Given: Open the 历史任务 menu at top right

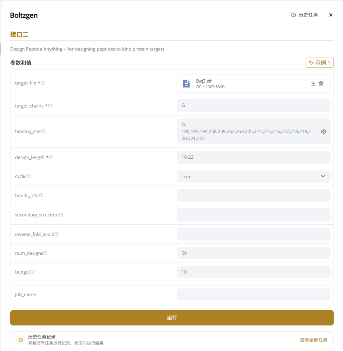Looking at the screenshot, I should pos(304,15).
